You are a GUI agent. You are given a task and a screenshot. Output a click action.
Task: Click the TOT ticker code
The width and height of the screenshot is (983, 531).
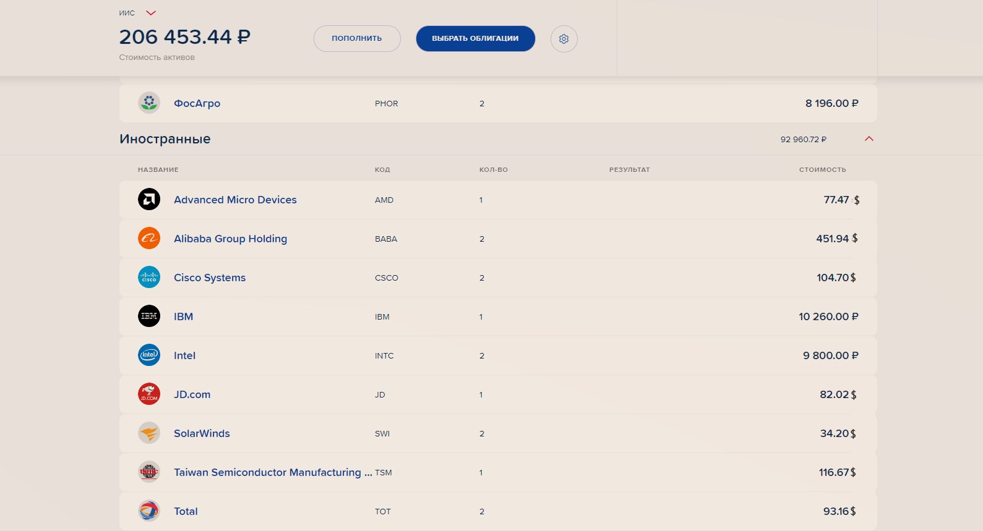383,512
